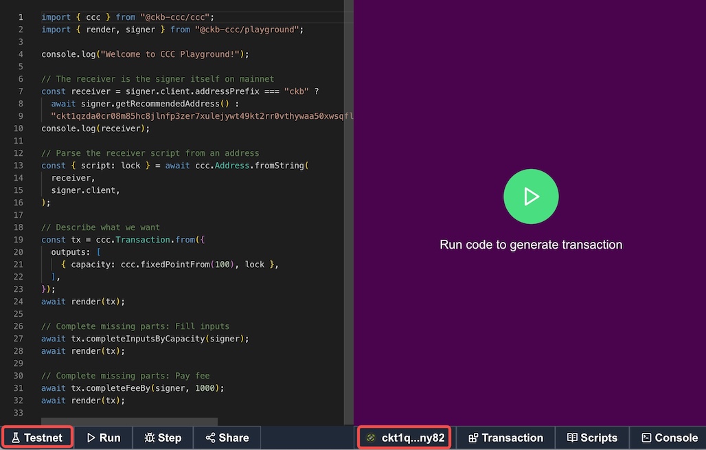This screenshot has height=450, width=706.
Task: Click the Run play icon
Action: pyautogui.click(x=90, y=438)
